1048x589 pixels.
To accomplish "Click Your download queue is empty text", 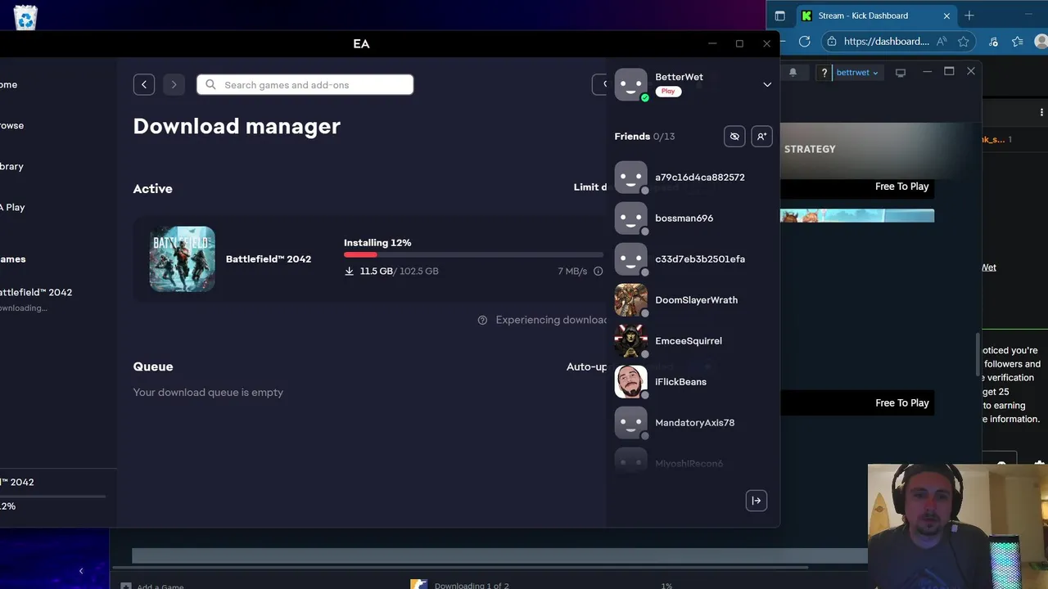I will click(x=208, y=393).
